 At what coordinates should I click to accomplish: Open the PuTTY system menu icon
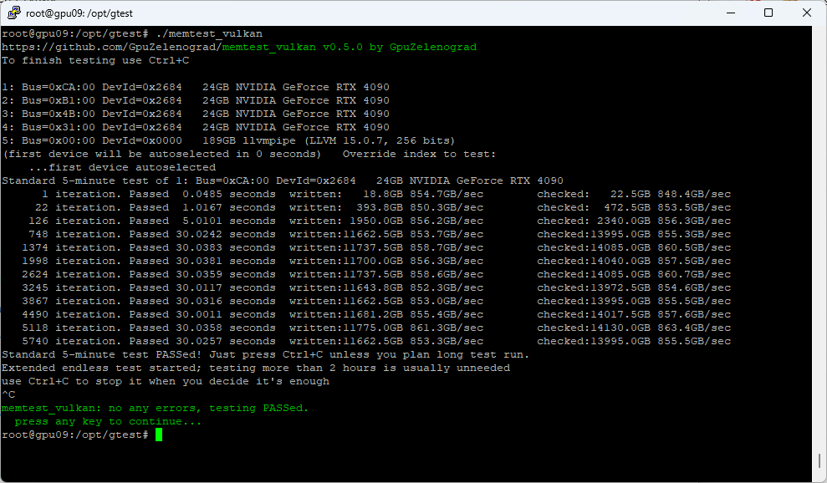pos(13,13)
